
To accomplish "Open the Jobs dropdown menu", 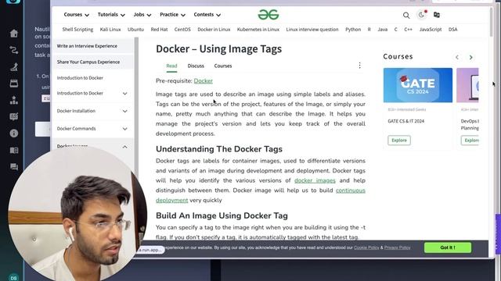I will (x=142, y=15).
